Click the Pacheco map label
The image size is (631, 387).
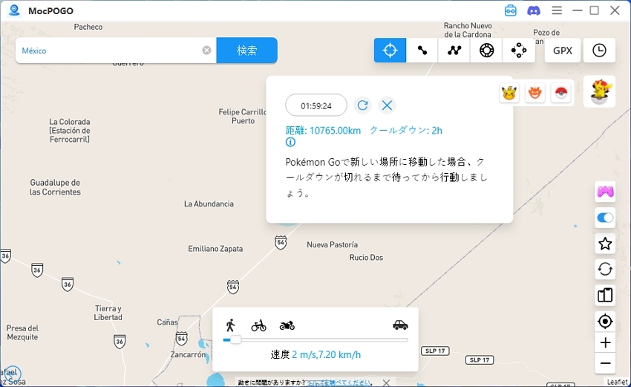[x=88, y=27]
